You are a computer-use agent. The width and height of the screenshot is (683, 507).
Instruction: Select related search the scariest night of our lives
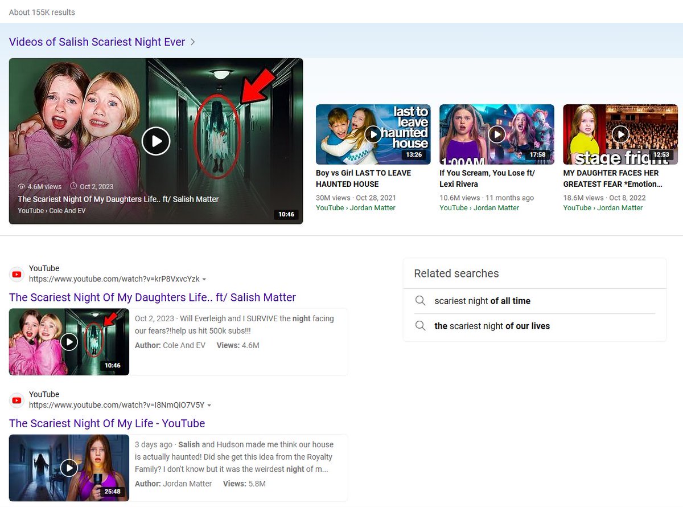click(492, 326)
